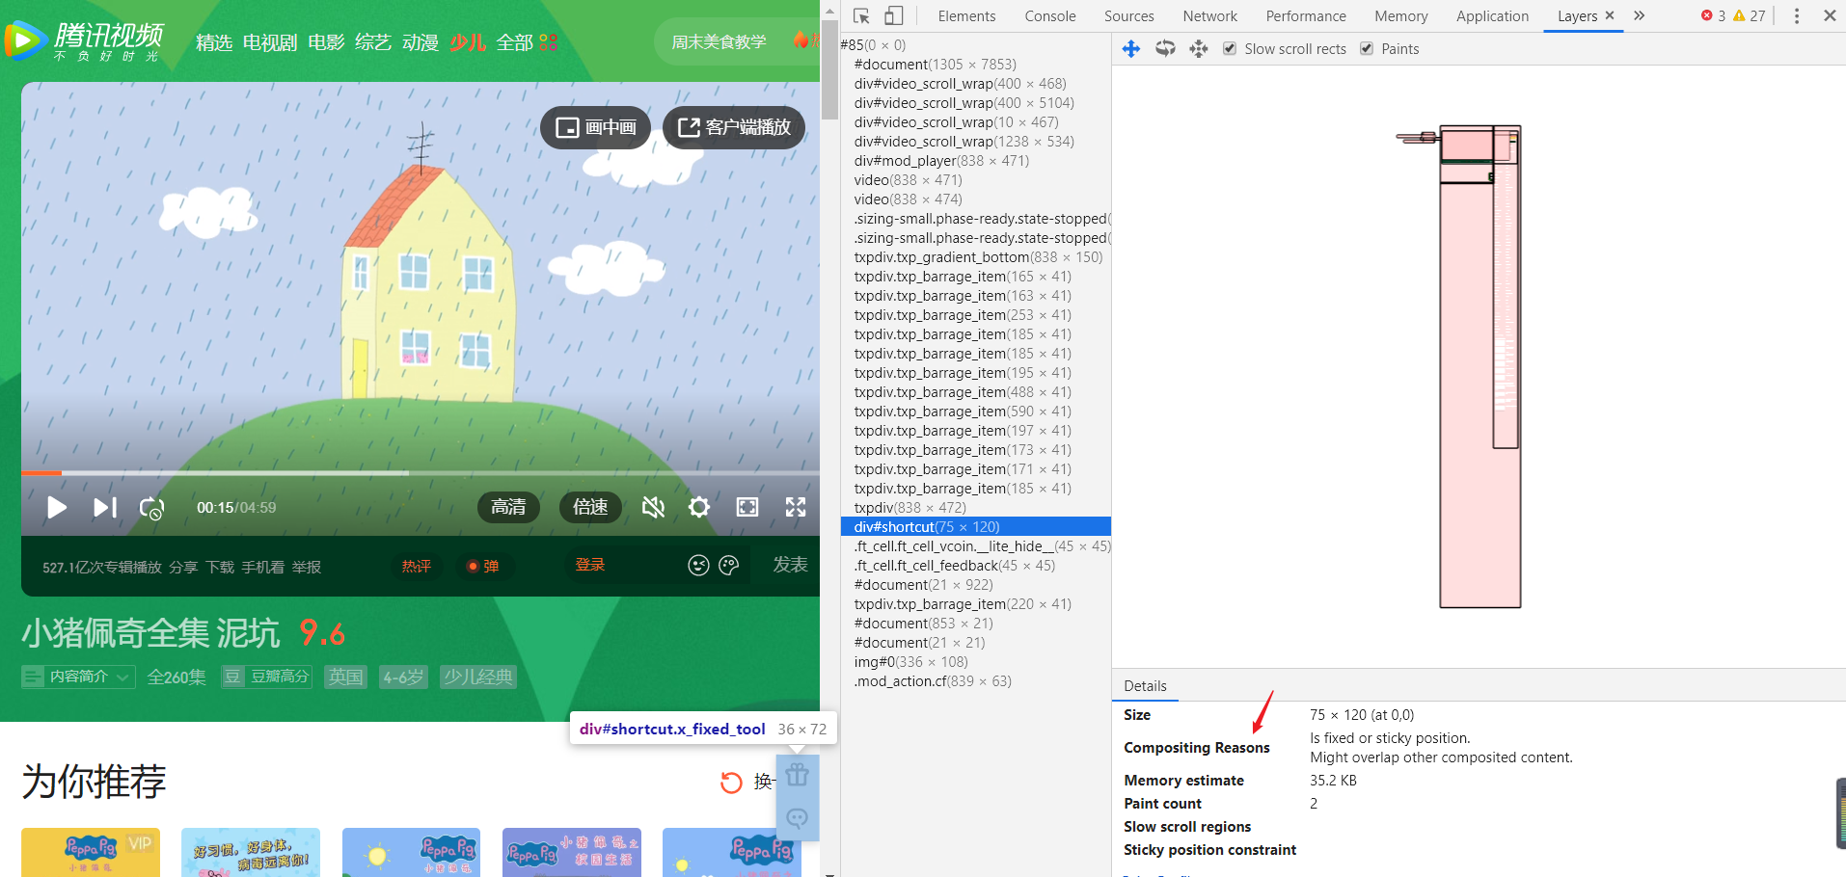Show more DevTools tabs chevron

[1639, 15]
